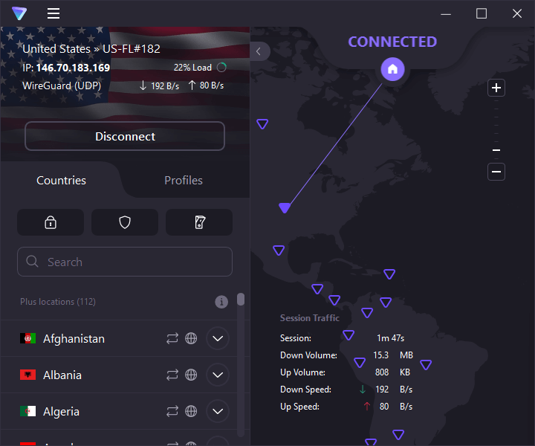Expand the Albania server list

click(218, 375)
